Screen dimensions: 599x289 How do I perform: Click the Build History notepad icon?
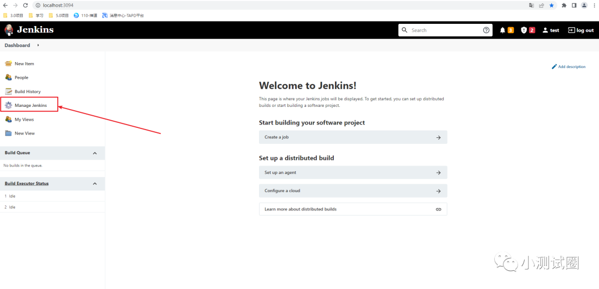pyautogui.click(x=8, y=91)
